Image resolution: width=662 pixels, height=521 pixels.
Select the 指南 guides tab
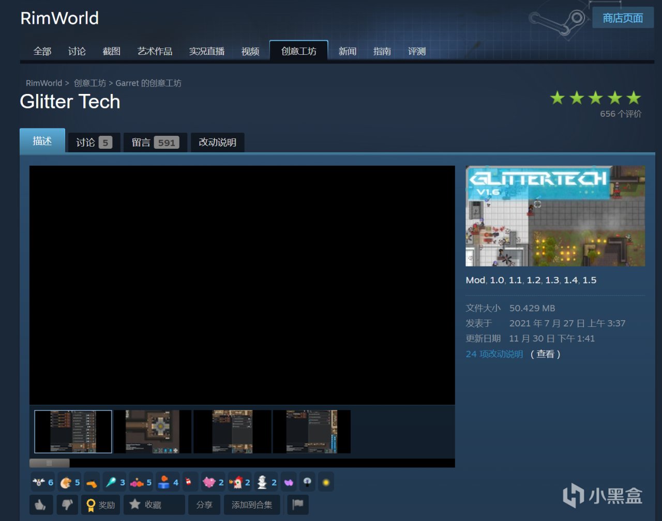tap(382, 51)
